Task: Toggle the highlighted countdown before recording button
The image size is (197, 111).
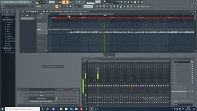Action: click(64, 2)
